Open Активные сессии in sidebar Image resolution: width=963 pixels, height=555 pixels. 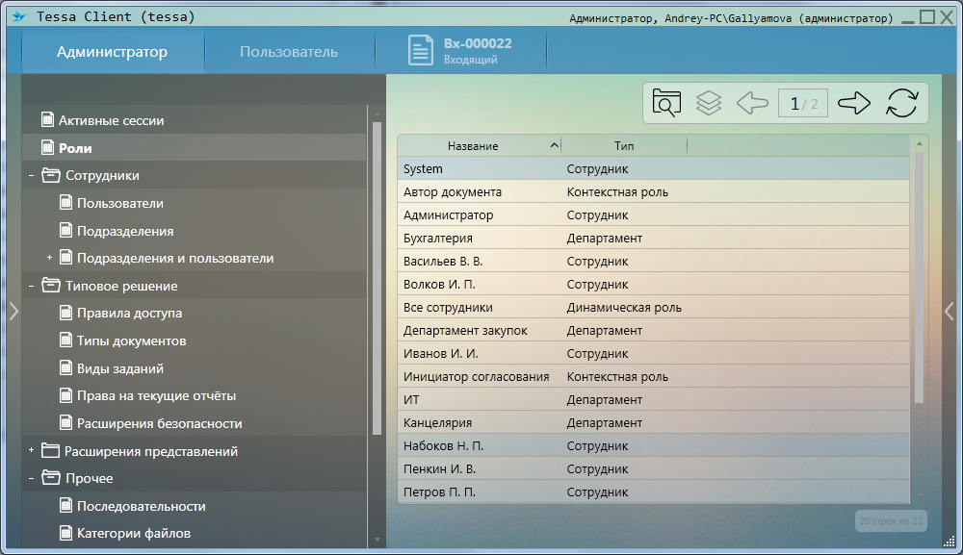111,121
